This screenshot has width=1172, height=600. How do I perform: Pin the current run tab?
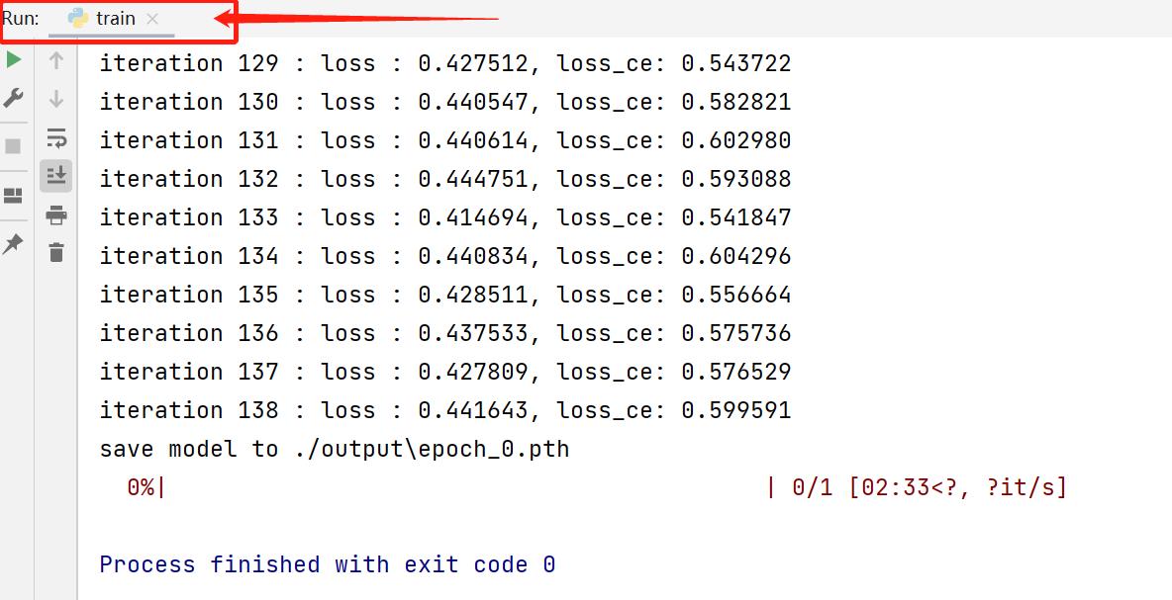pos(13,243)
